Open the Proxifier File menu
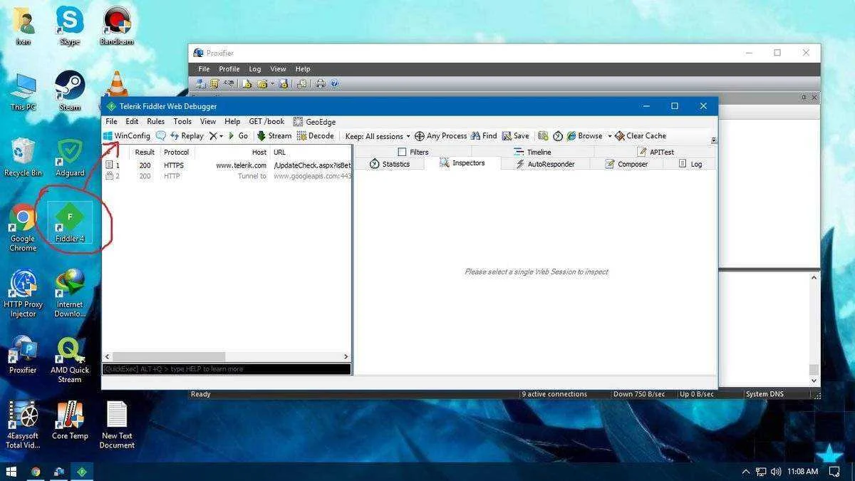This screenshot has width=855, height=481. [204, 69]
